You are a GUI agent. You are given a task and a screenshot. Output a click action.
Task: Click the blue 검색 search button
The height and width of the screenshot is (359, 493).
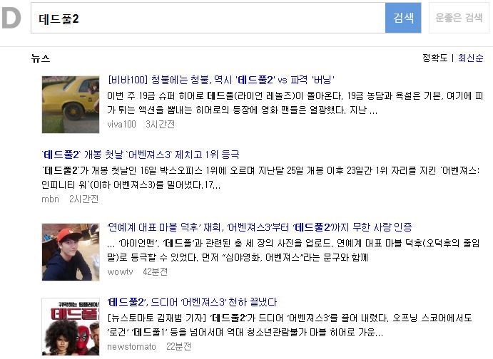(403, 18)
